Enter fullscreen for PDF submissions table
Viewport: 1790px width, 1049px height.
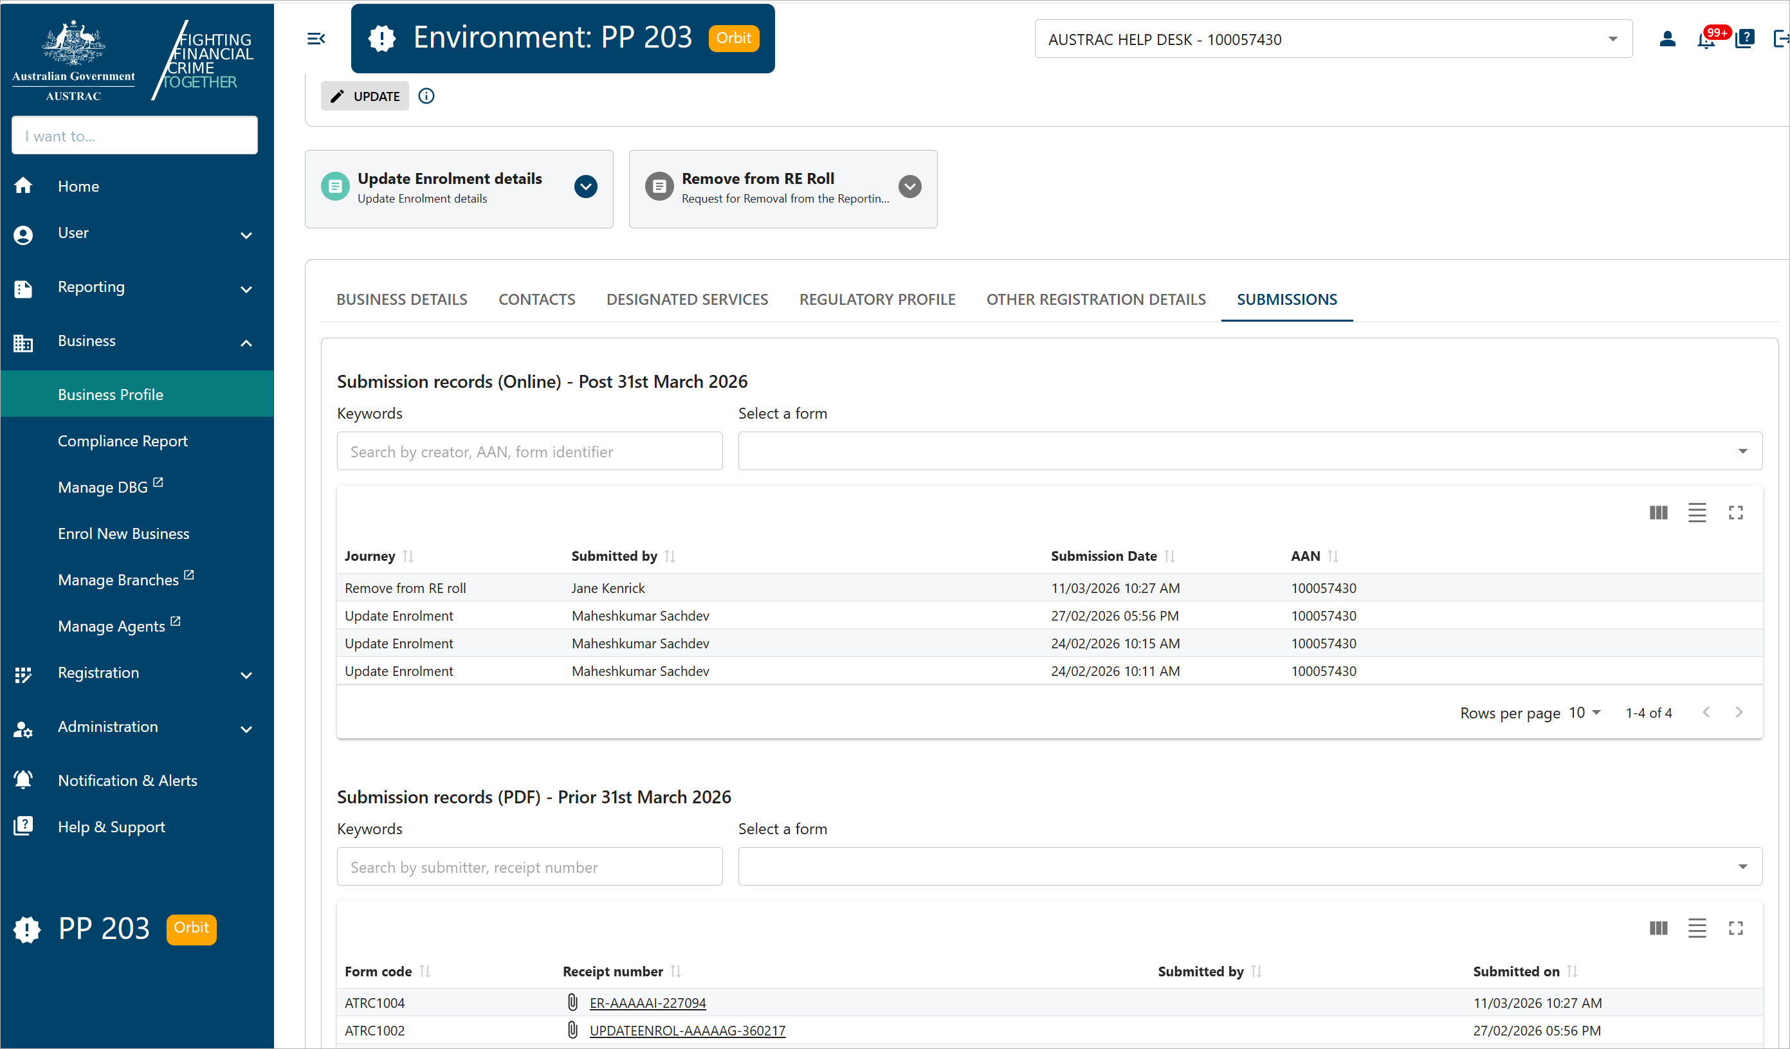click(1735, 928)
